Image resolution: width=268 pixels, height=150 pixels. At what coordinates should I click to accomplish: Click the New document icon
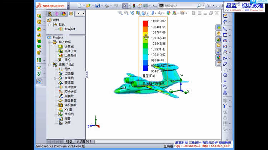point(79,6)
